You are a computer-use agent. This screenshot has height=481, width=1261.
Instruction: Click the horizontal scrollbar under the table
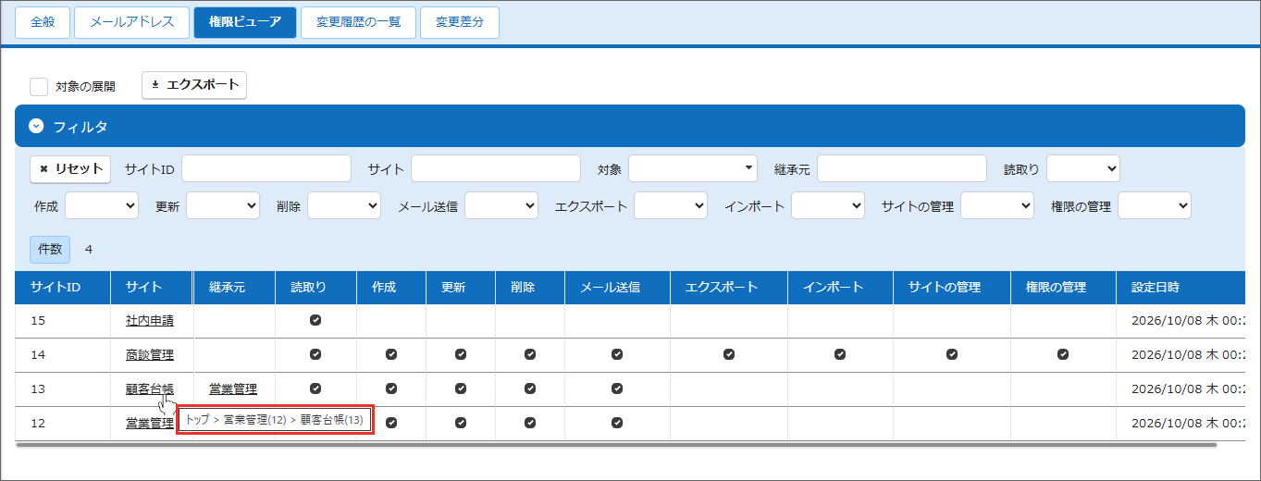617,445
